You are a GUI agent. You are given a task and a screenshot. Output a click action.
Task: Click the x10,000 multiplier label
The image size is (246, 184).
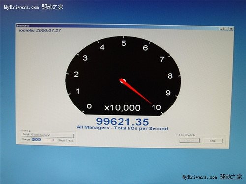coord(123,108)
